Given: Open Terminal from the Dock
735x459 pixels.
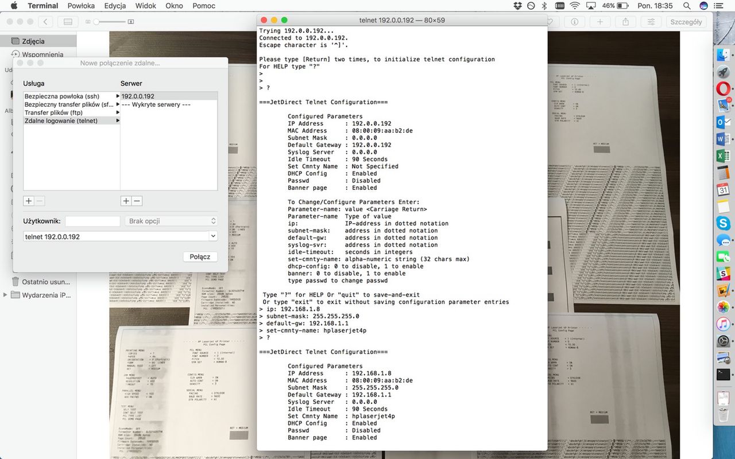Looking at the screenshot, I should [x=724, y=375].
